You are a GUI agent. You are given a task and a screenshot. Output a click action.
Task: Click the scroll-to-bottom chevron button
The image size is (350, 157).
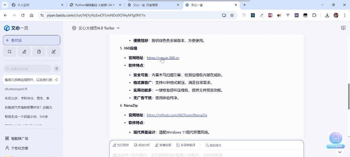pos(340,152)
